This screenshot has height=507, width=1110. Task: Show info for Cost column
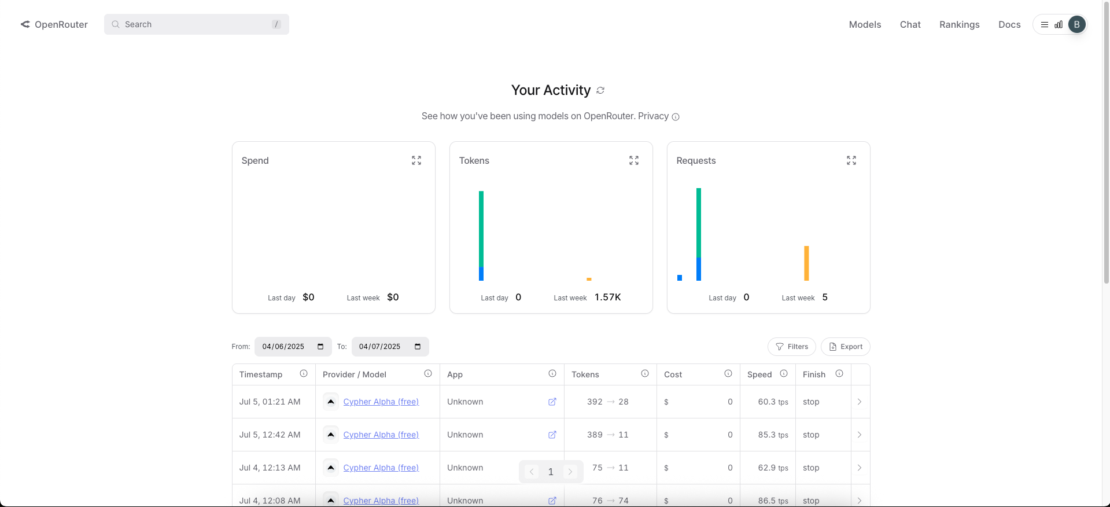pos(728,374)
